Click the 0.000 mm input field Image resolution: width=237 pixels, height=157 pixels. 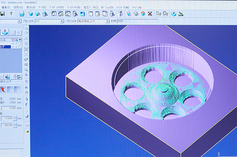tap(9, 108)
